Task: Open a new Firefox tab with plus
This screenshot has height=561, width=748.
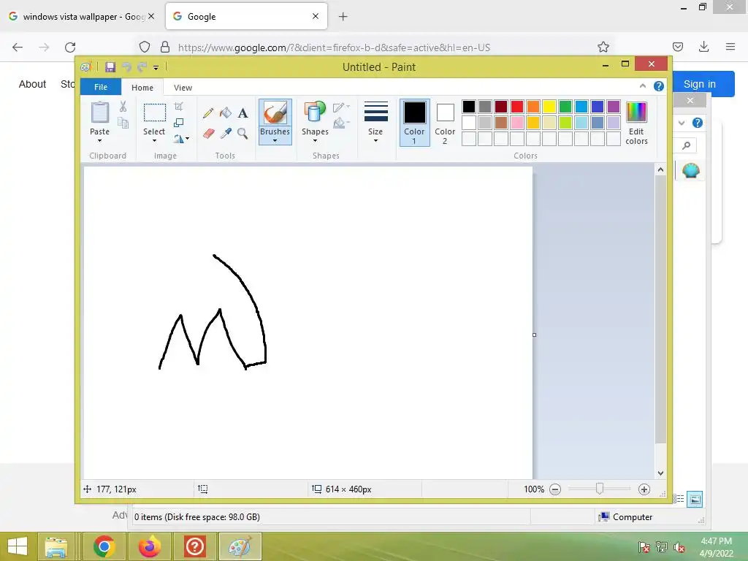Action: [343, 17]
